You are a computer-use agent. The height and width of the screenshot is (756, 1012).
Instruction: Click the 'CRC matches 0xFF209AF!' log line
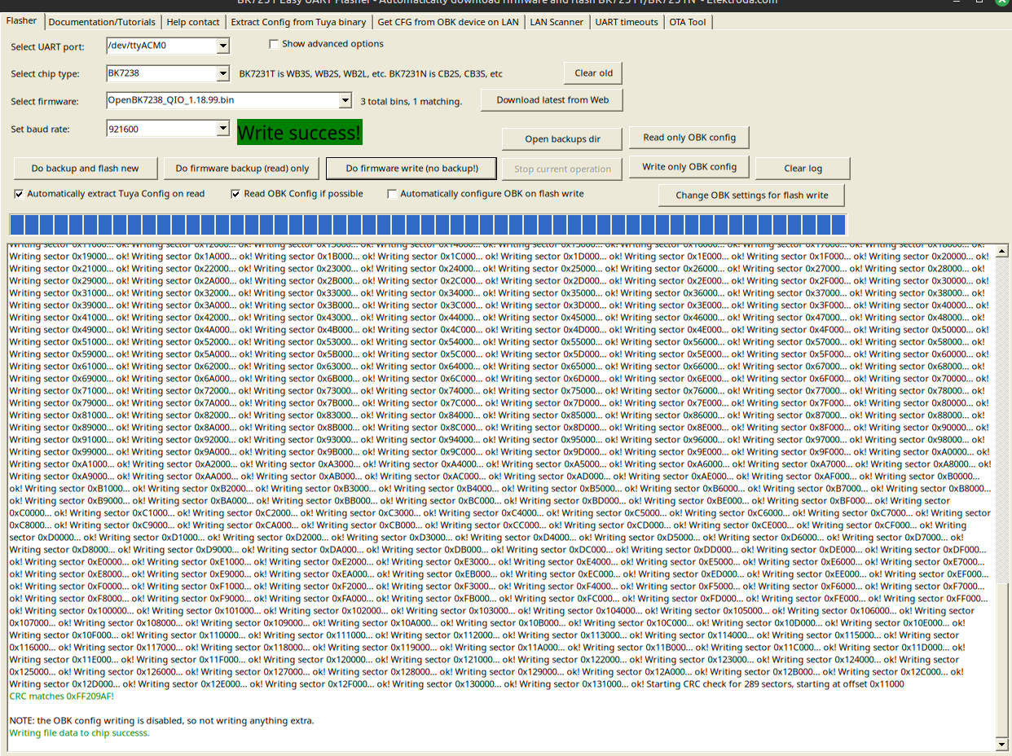[x=61, y=697]
